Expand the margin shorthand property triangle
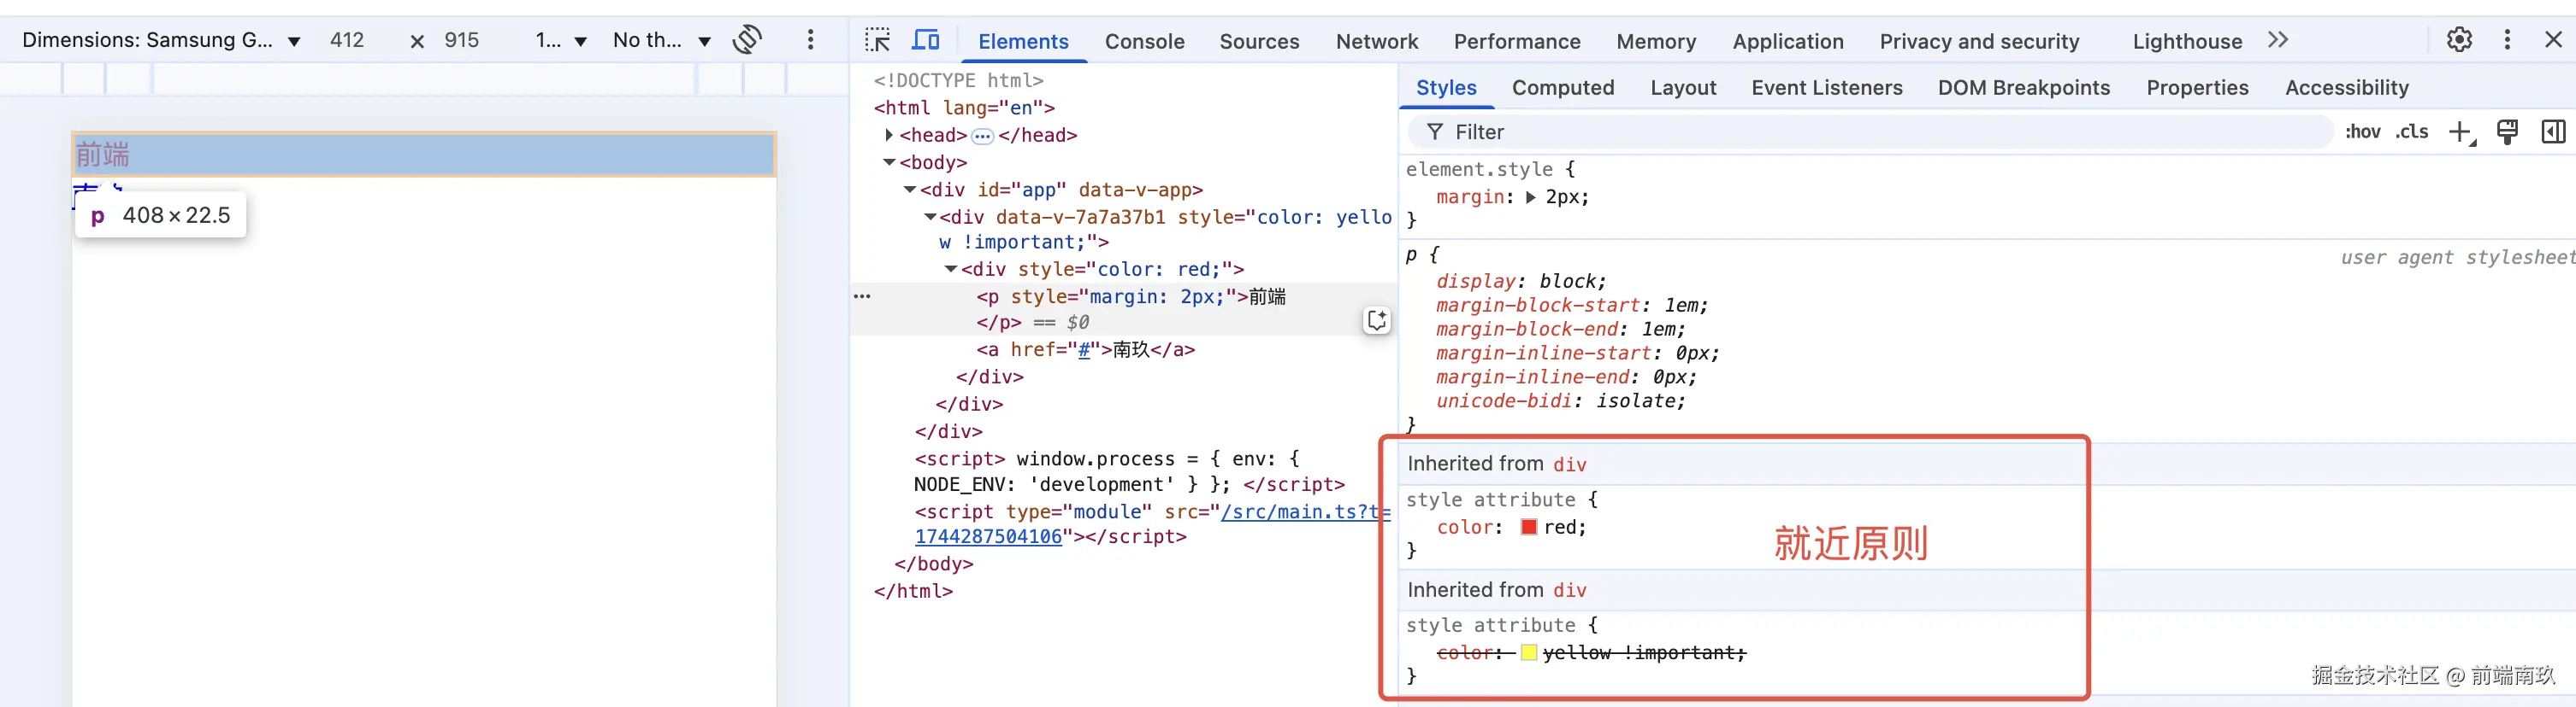This screenshot has height=707, width=2576. pyautogui.click(x=1530, y=198)
